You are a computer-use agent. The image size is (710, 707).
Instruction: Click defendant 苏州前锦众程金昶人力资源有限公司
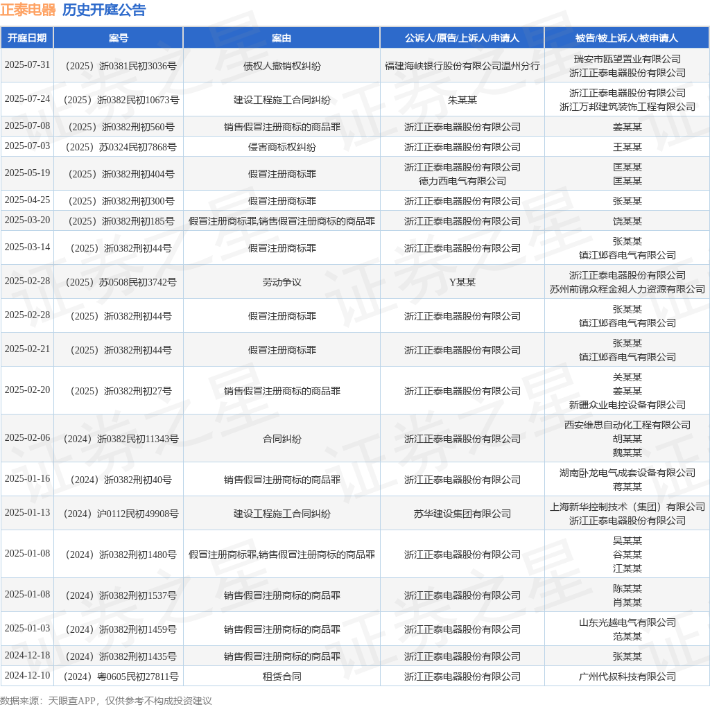[627, 289]
